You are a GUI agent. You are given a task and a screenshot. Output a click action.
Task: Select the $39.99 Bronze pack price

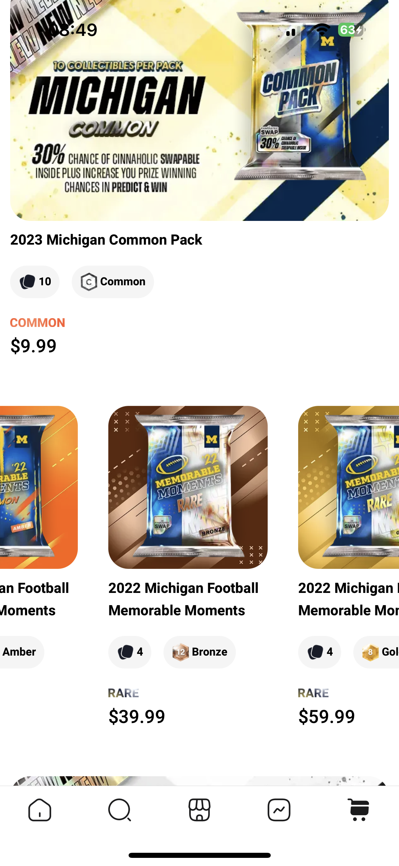pos(137,716)
